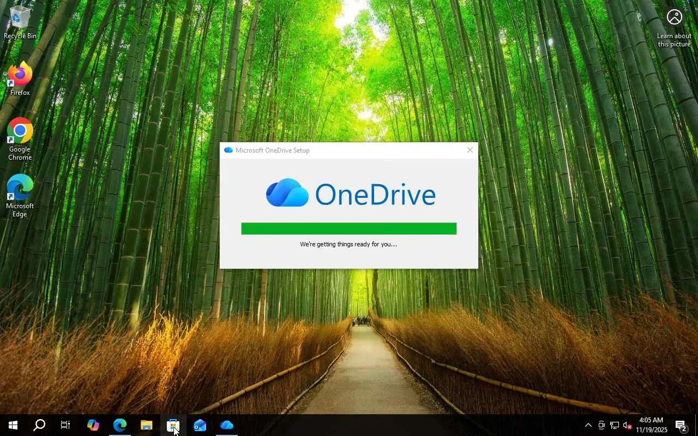This screenshot has height=436, width=698.
Task: Open the Action Center notifications
Action: pos(681,425)
